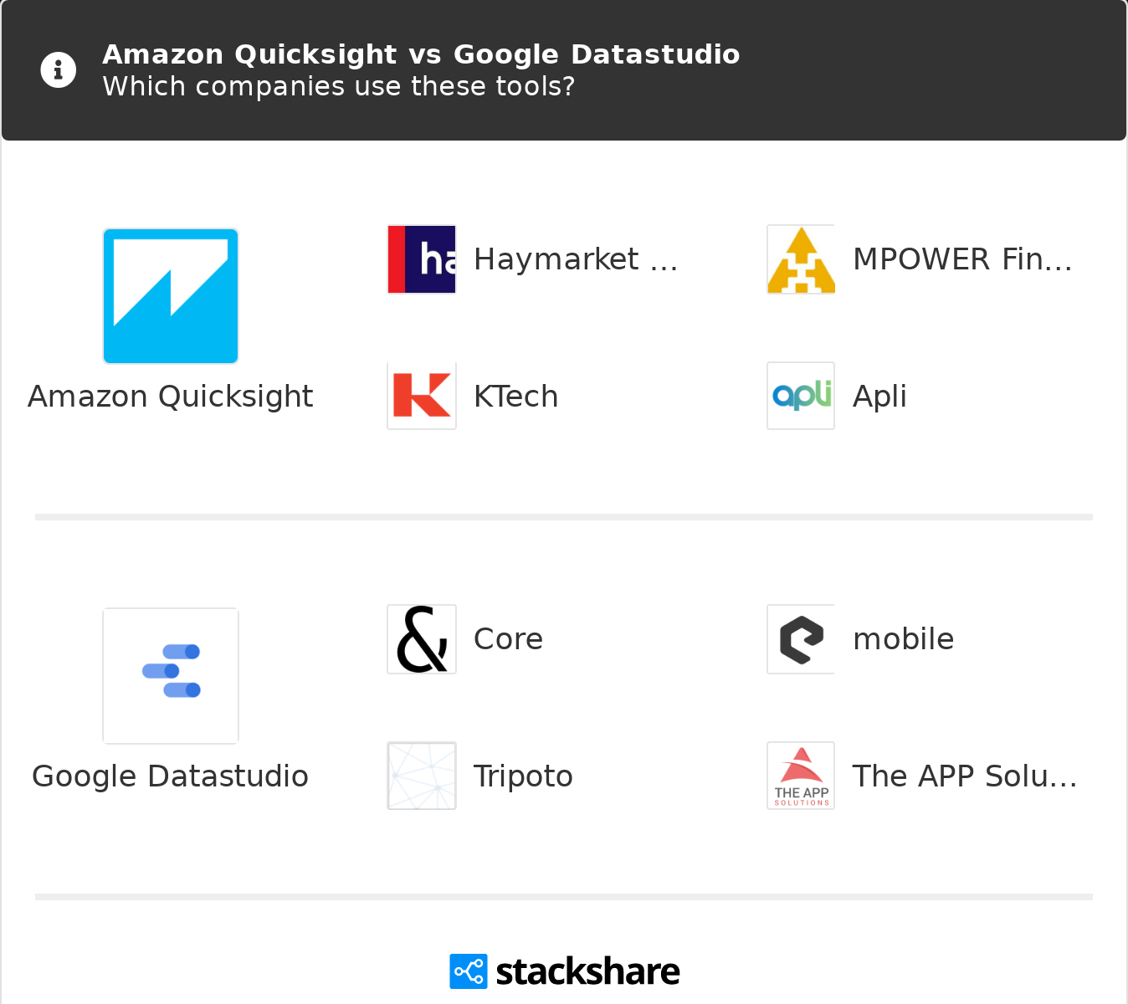Click the title Amazon Quicksight vs Google Datastudio

[x=421, y=54]
